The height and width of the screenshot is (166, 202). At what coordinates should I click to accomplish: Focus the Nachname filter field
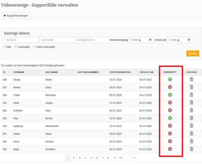tap(57, 40)
